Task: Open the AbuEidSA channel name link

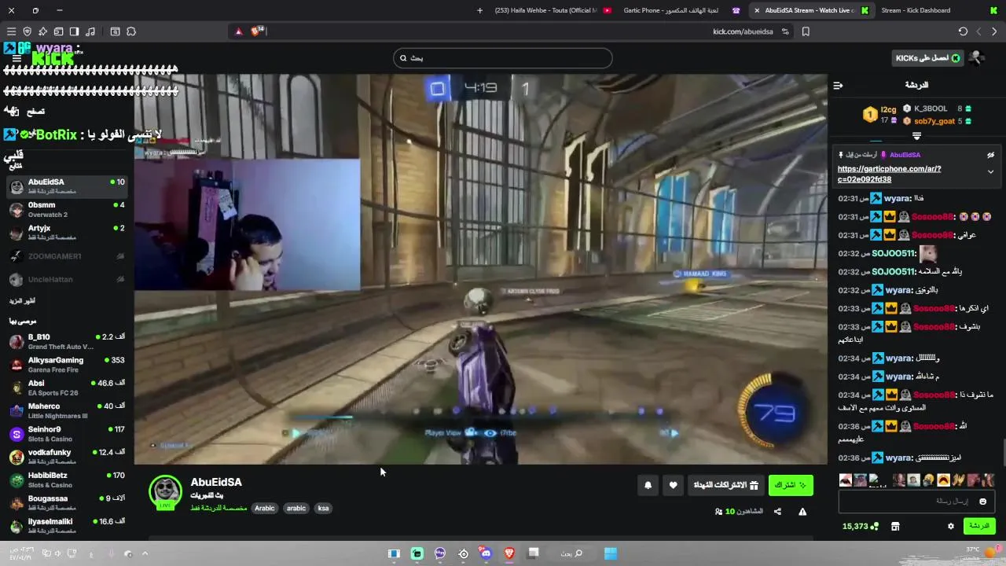Action: pos(216,482)
